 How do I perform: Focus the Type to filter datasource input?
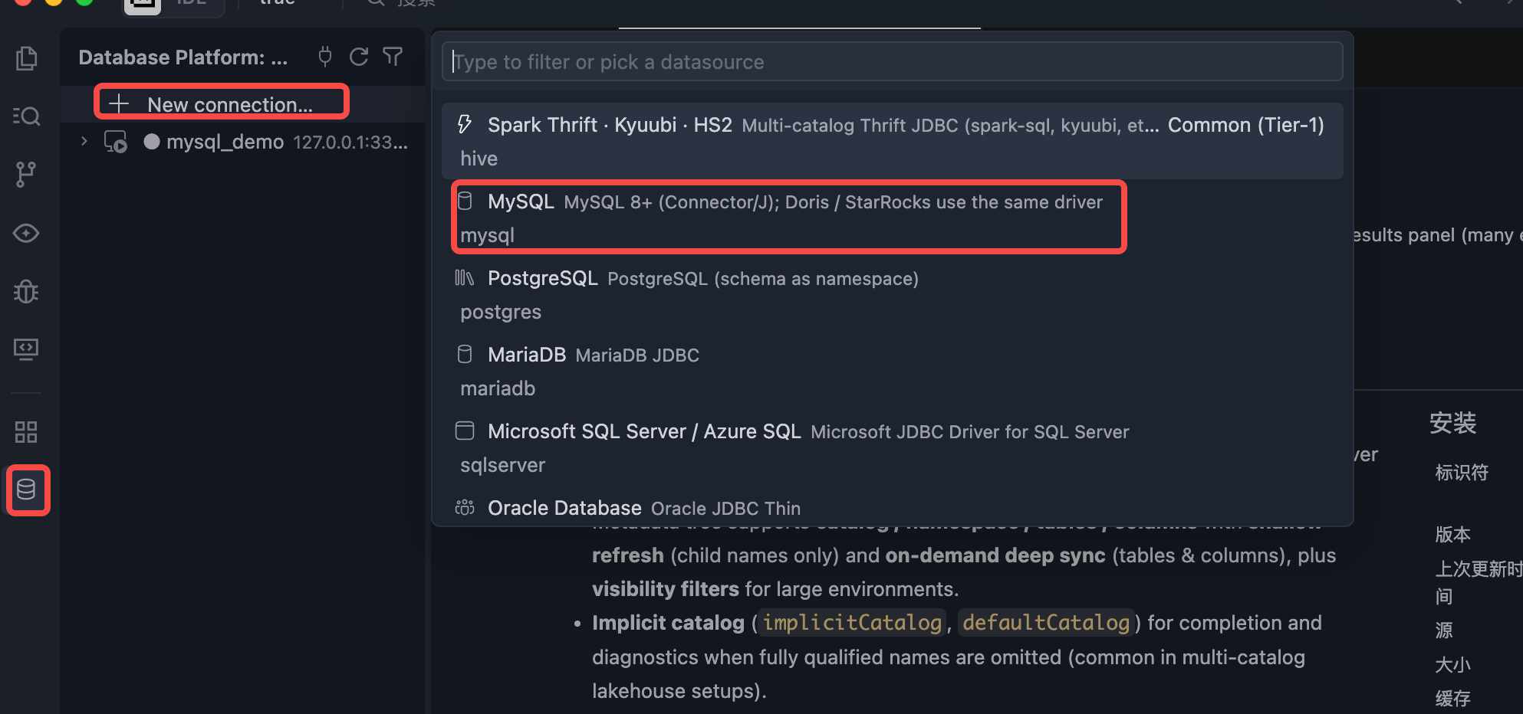pos(892,62)
